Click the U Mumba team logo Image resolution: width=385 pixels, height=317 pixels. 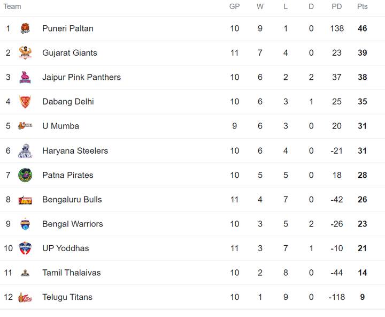[25, 126]
